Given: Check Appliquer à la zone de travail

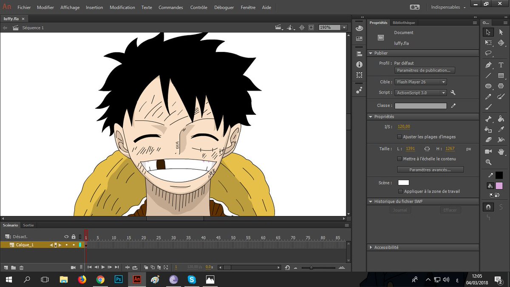Looking at the screenshot, I should point(400,191).
